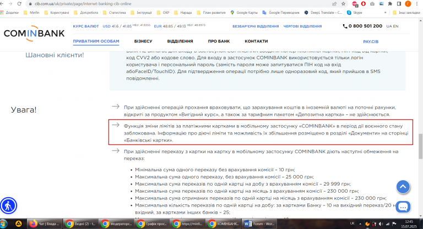Open the orange profile avatar

(x=408, y=4)
